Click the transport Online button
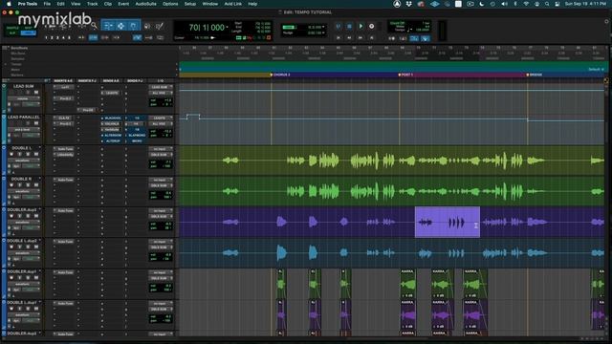This screenshot has width=612, height=344. point(338,26)
